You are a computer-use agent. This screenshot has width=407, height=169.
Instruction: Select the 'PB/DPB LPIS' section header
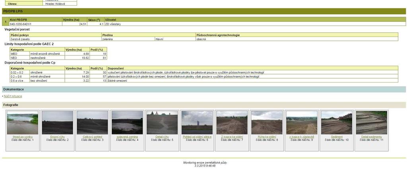click(x=204, y=11)
